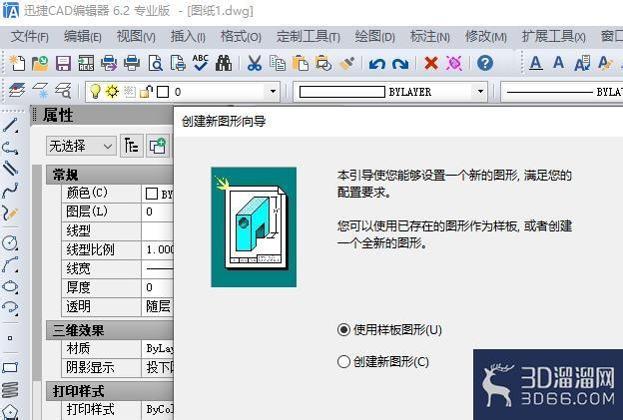Image resolution: width=623 pixels, height=420 pixels.
Task: Save the drawing with floppy icon
Action: coord(63,63)
